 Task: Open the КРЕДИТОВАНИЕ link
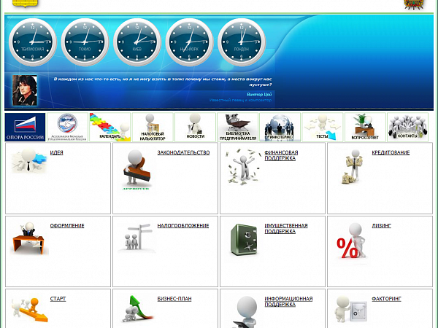[391, 153]
